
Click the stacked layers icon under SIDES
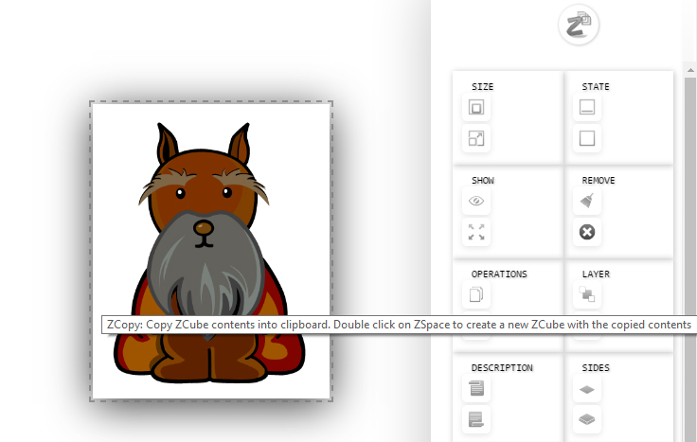587,418
